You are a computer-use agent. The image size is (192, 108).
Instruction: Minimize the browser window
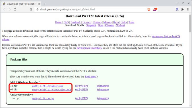[x=178, y=3]
